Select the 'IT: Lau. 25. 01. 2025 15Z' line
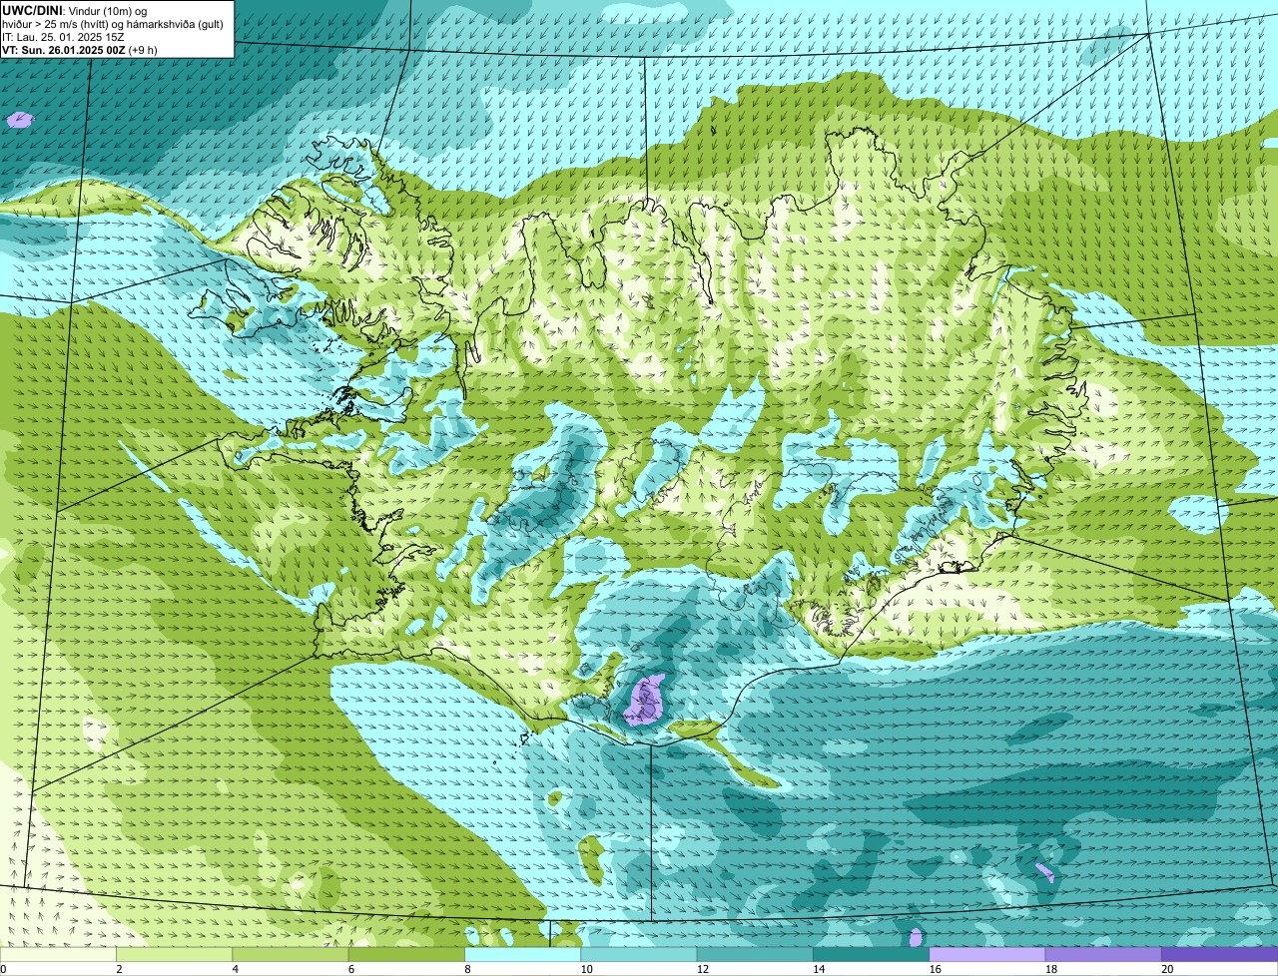This screenshot has width=1278, height=976. click(x=61, y=37)
